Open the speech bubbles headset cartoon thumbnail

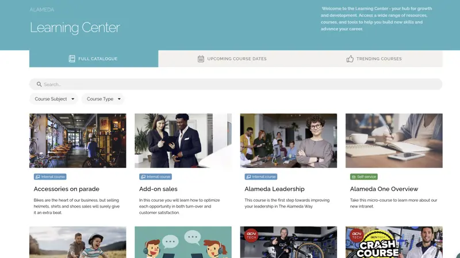(x=183, y=242)
